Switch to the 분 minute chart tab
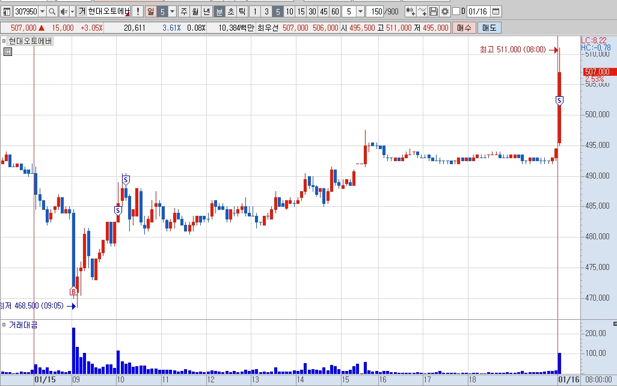 click(x=219, y=12)
